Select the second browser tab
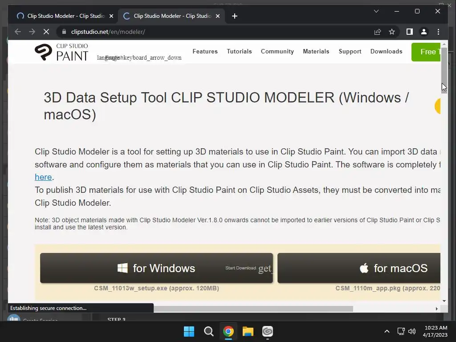The height and width of the screenshot is (342, 456). [171, 16]
